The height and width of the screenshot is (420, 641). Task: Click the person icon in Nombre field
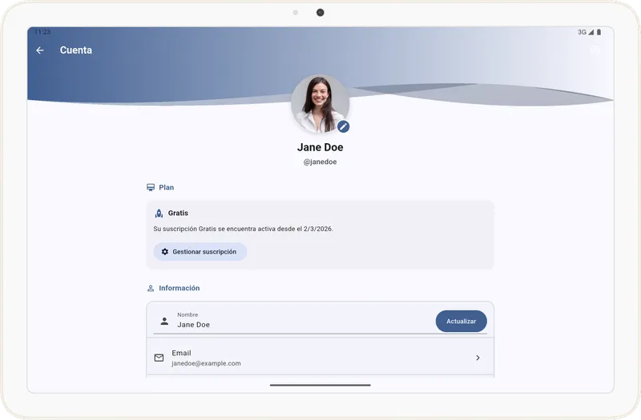[164, 322]
